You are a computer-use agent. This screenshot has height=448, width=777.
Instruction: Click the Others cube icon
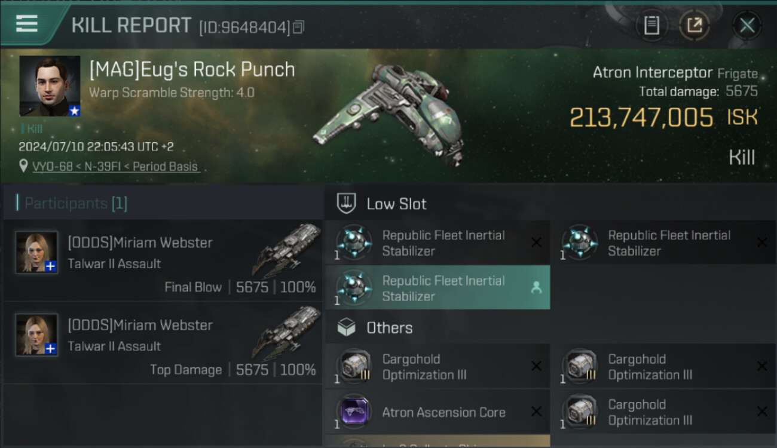tap(347, 327)
